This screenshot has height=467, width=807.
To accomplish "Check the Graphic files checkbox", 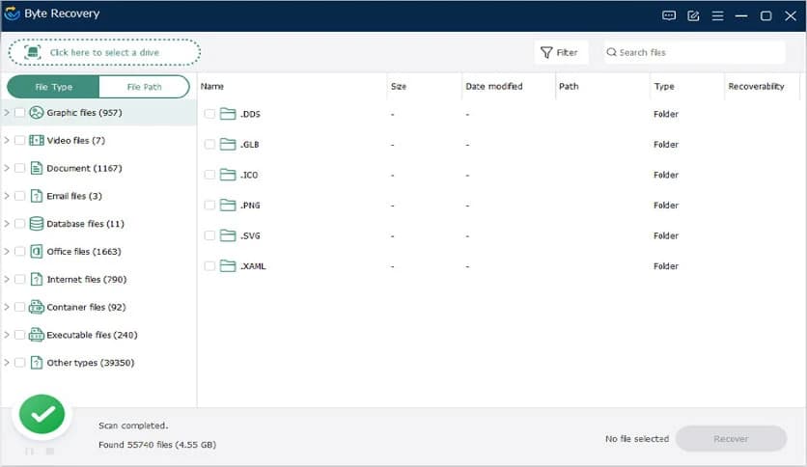I will coord(19,112).
